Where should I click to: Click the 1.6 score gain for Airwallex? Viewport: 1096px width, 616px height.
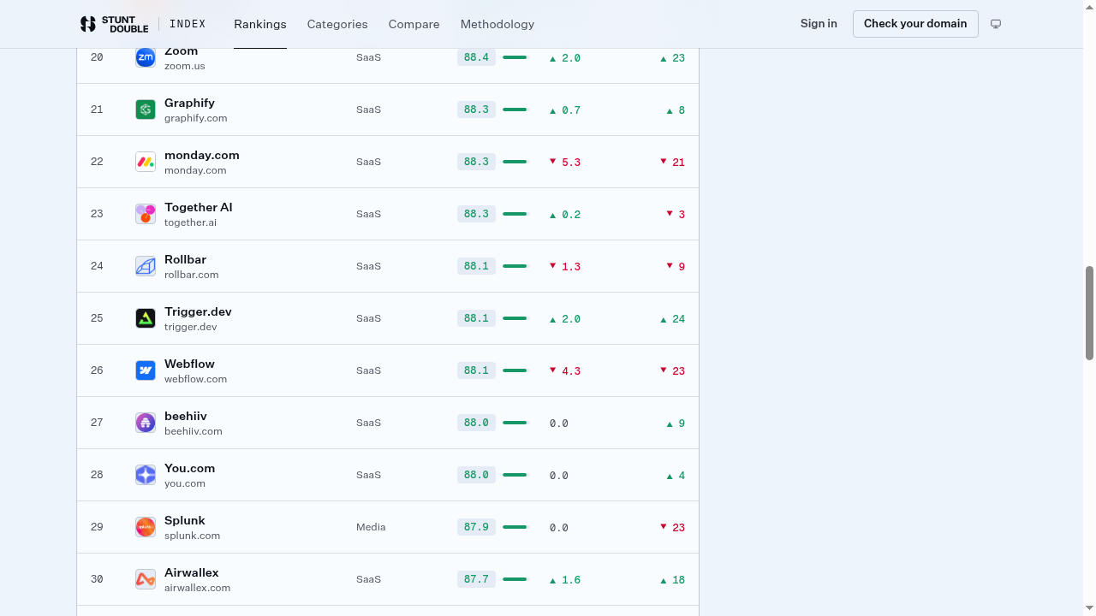pyautogui.click(x=565, y=580)
